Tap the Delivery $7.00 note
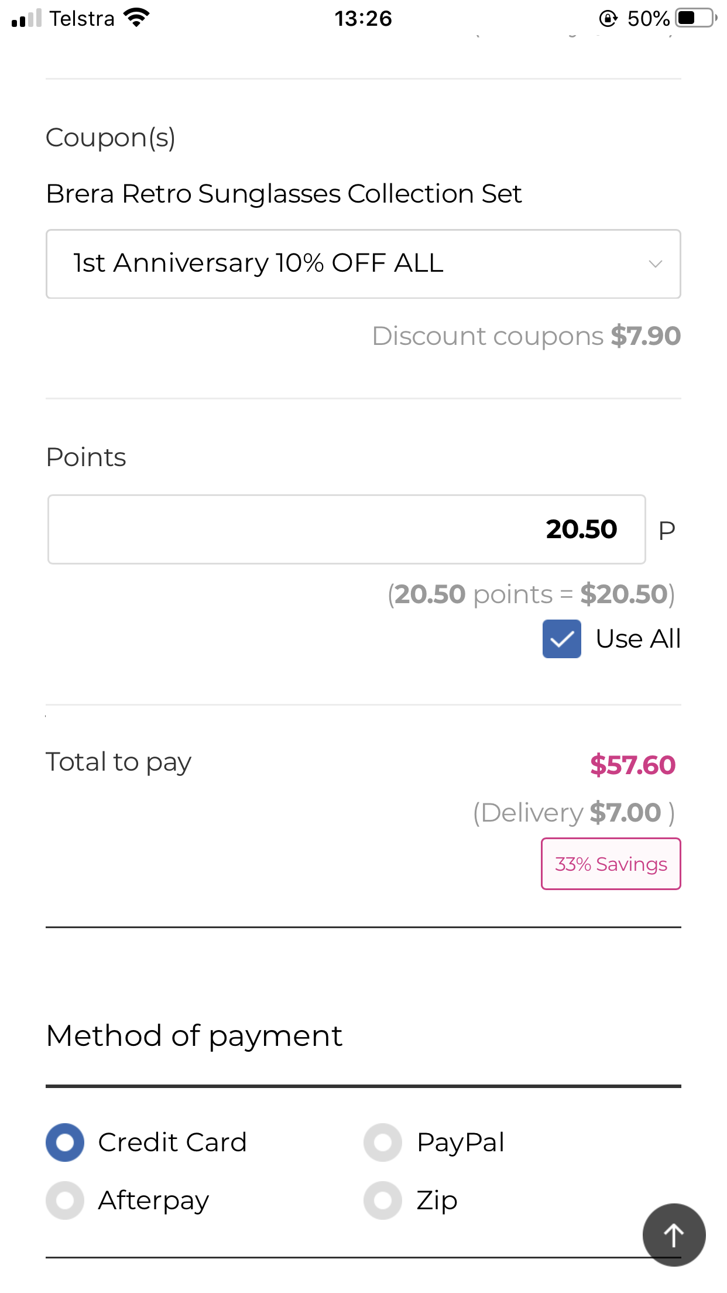This screenshot has width=727, height=1293. point(574,813)
